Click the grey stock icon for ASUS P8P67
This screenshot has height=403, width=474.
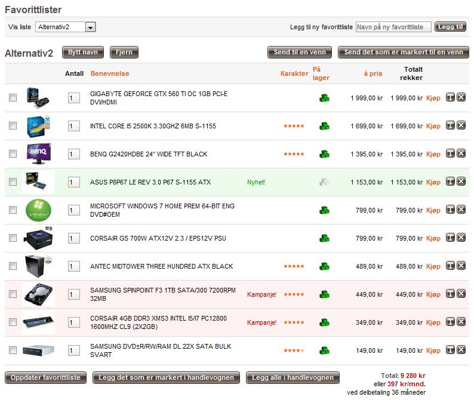(x=324, y=182)
